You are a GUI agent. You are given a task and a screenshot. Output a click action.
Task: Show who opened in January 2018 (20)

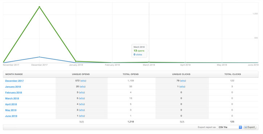(x=82, y=87)
